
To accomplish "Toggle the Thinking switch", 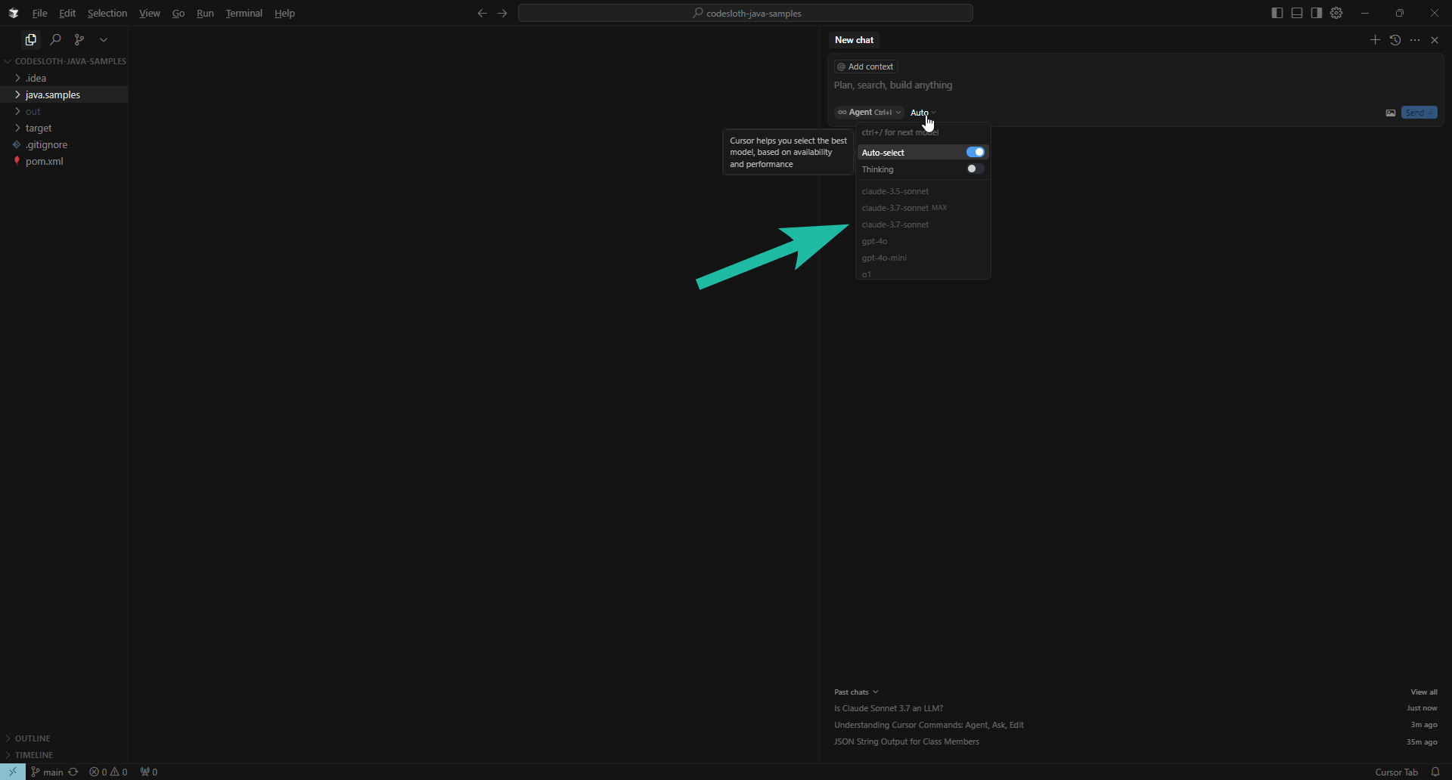I will click(x=976, y=169).
